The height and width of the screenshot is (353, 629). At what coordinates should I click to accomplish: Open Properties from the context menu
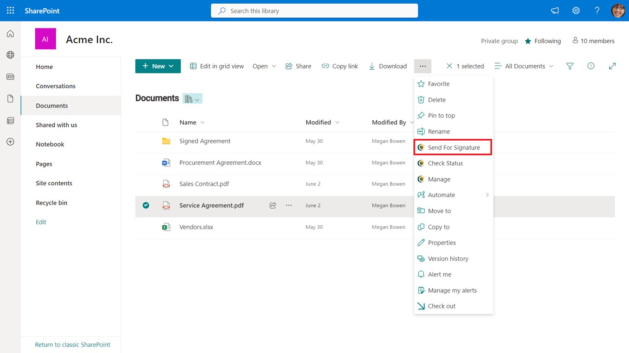point(454,243)
